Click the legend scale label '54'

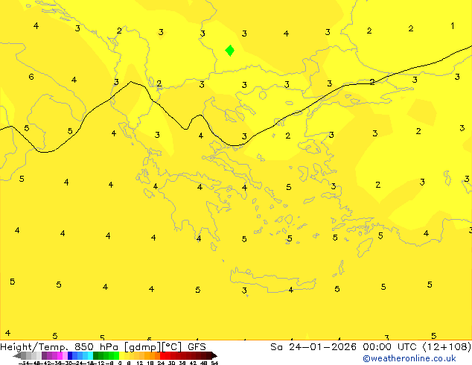pos(214,363)
